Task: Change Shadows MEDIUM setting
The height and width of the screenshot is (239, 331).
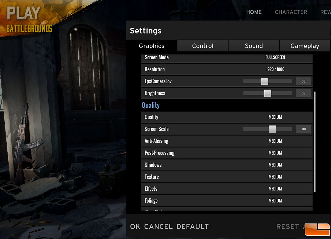Action: pos(275,165)
